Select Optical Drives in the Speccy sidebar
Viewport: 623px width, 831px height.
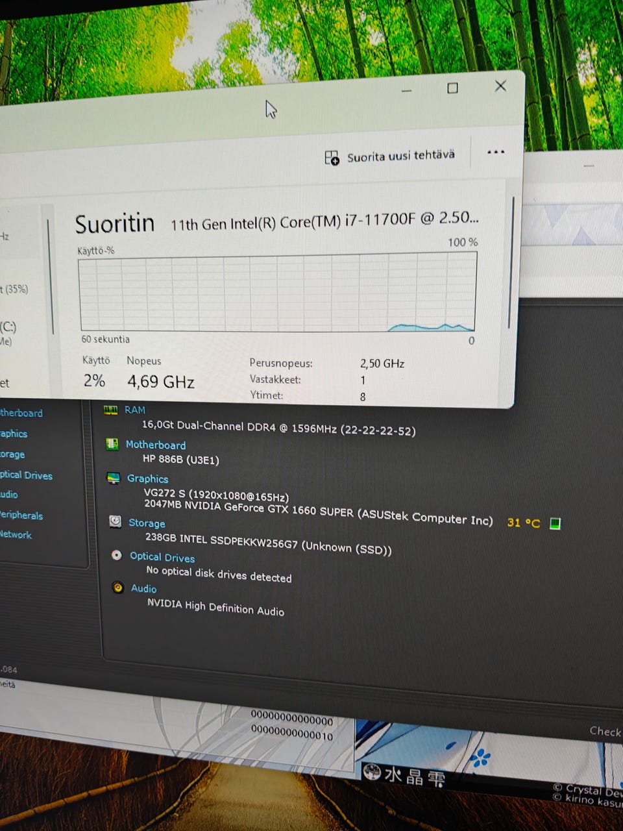(26, 475)
